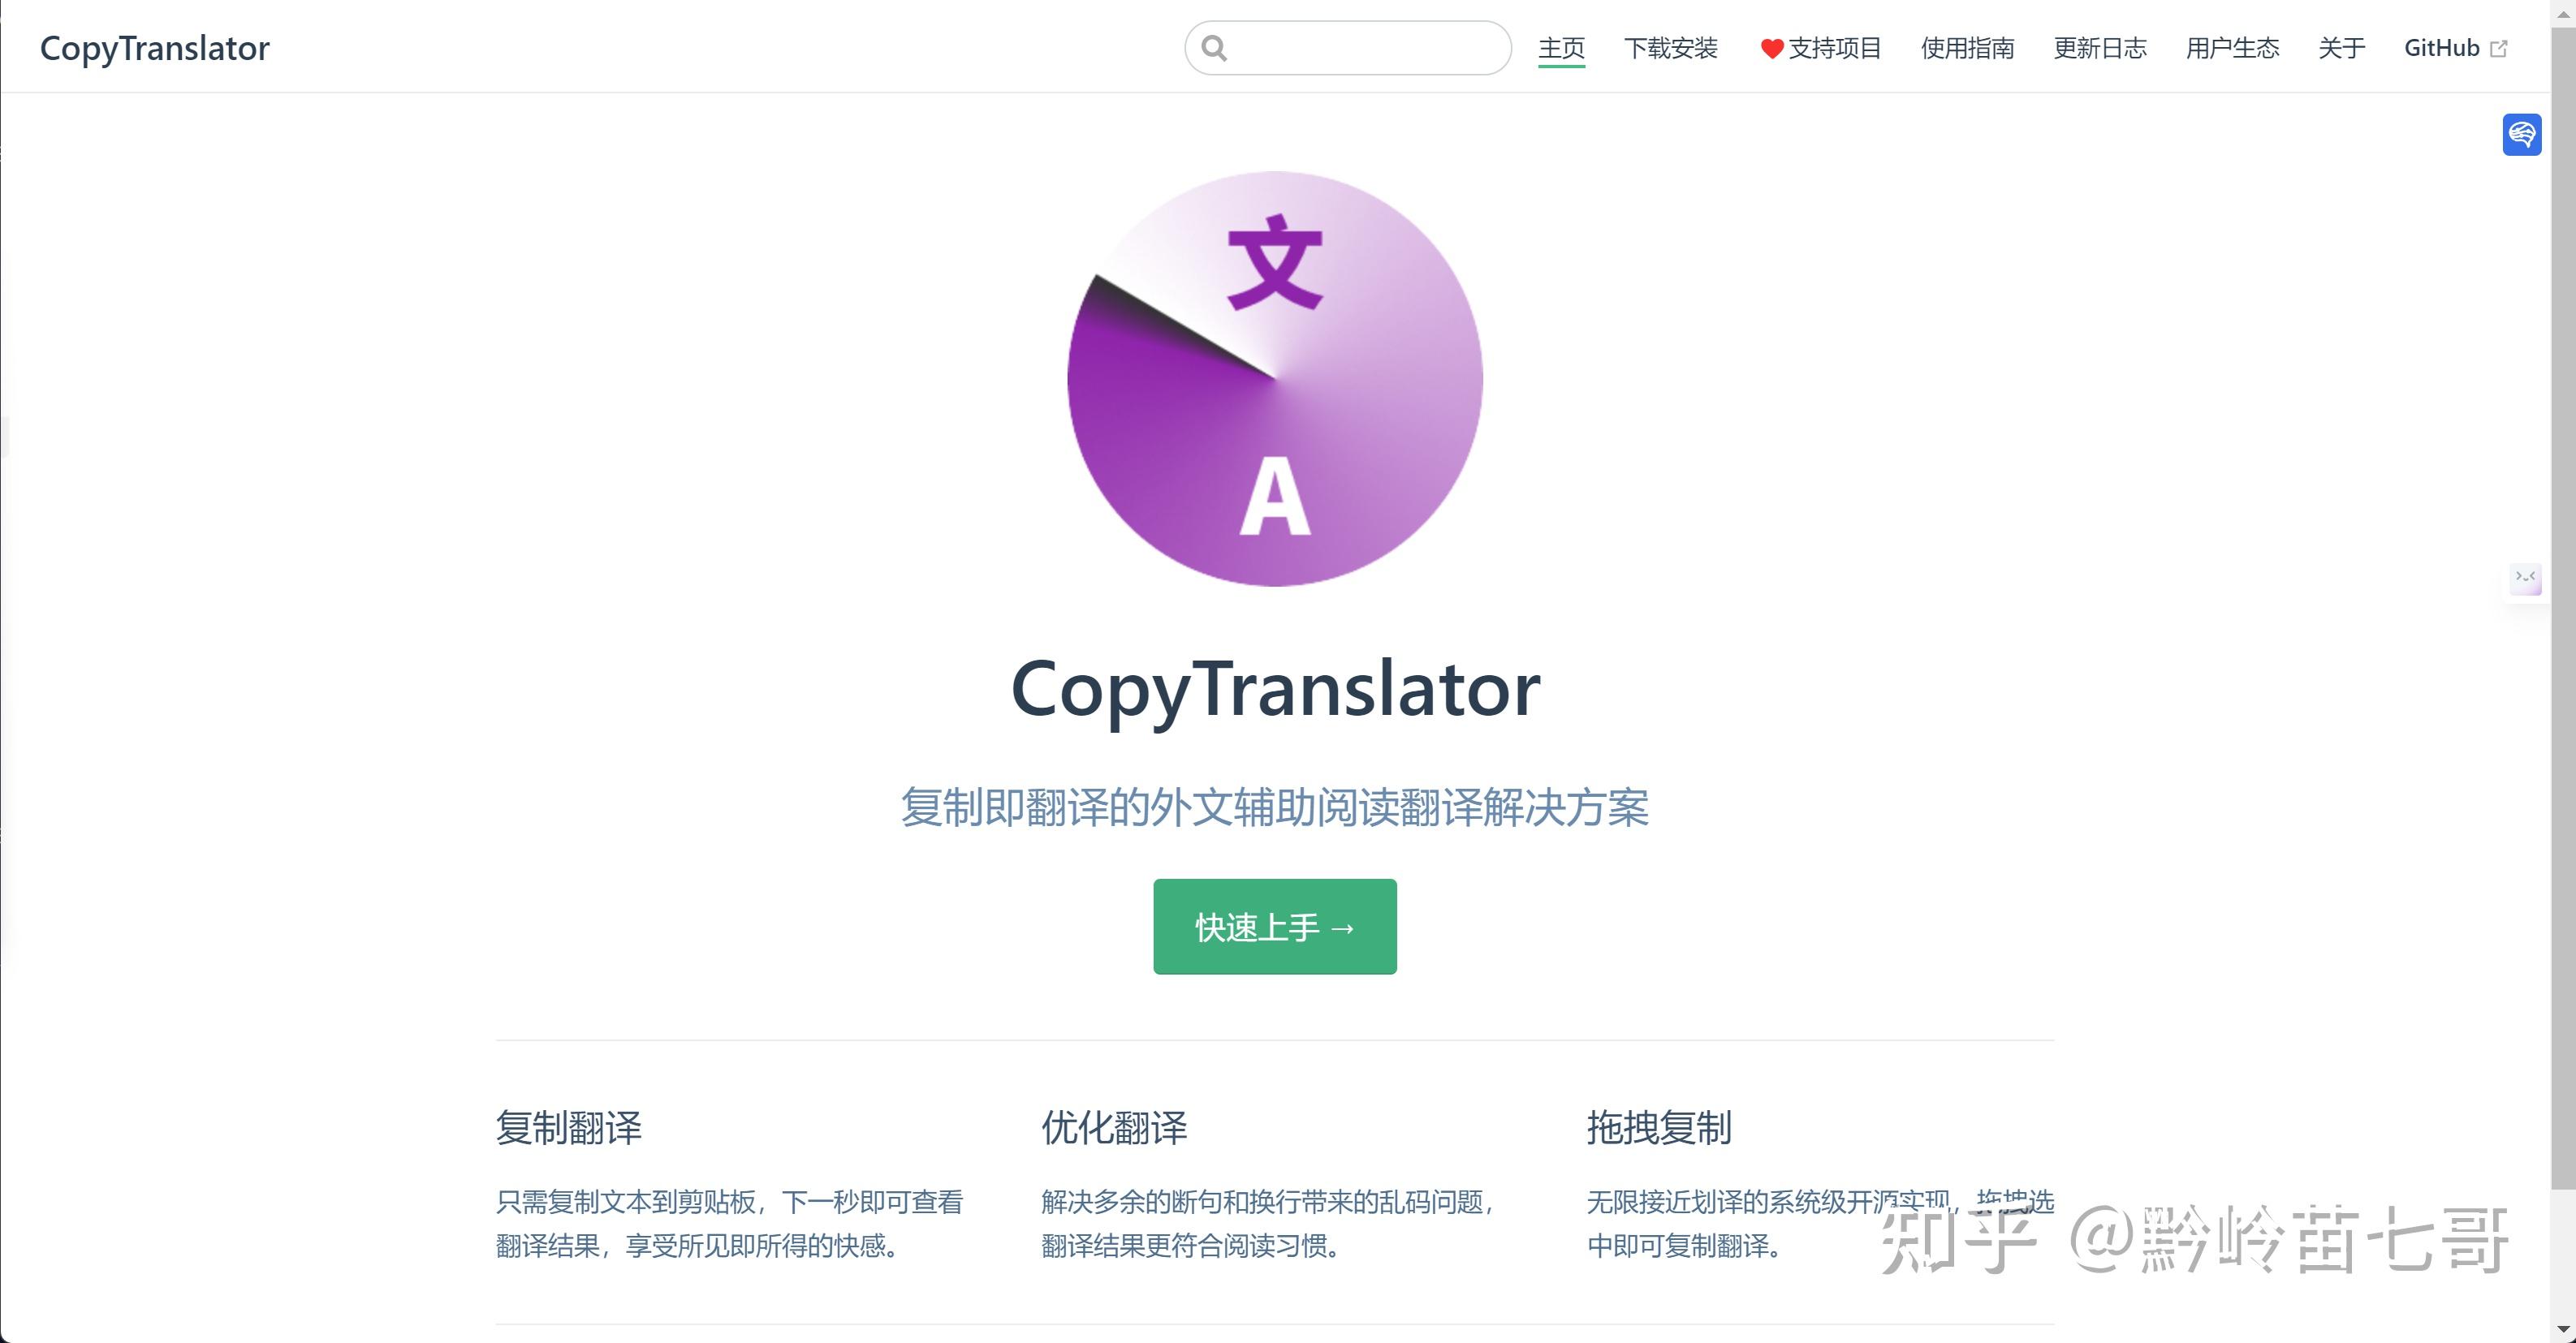The height and width of the screenshot is (1343, 2576).
Task: Open the 支持项目 navigation item
Action: 1835,48
